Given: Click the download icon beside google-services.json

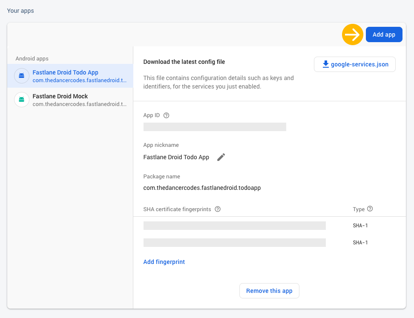Looking at the screenshot, I should [326, 64].
